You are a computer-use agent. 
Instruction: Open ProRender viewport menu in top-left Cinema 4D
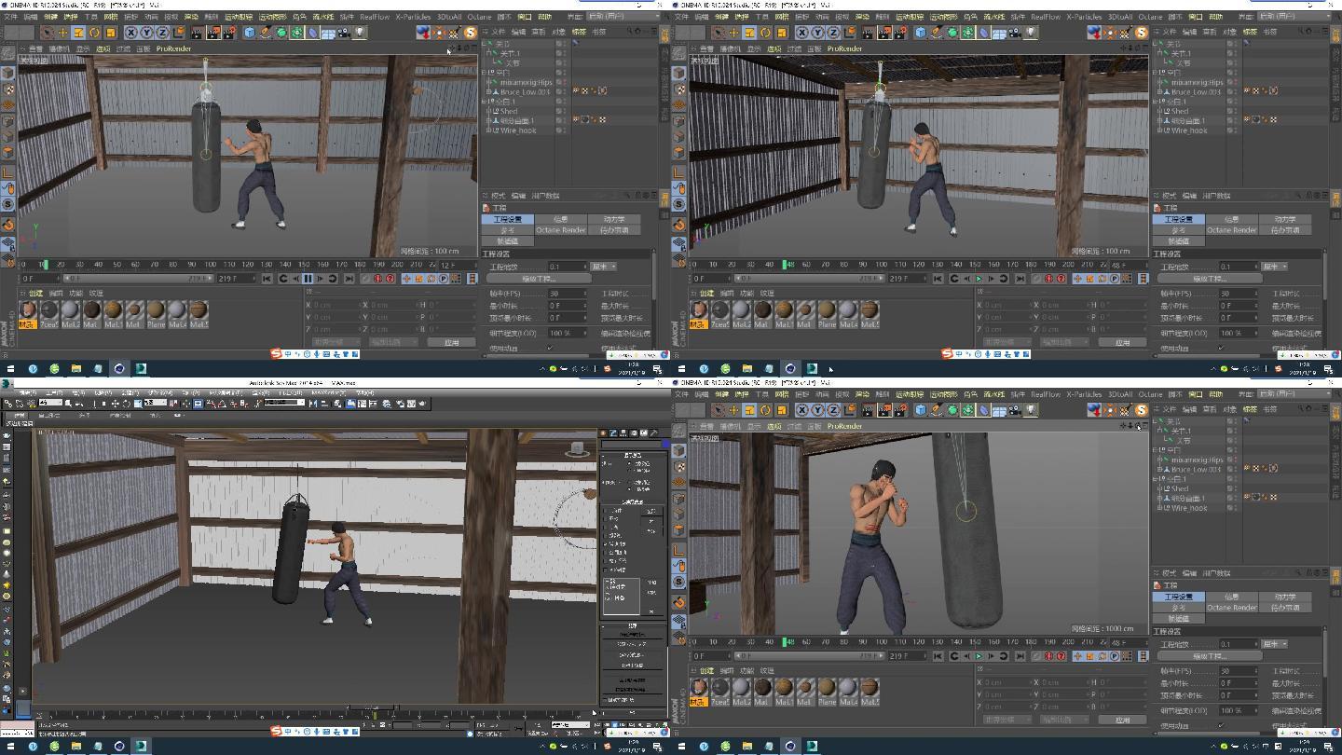tap(173, 48)
